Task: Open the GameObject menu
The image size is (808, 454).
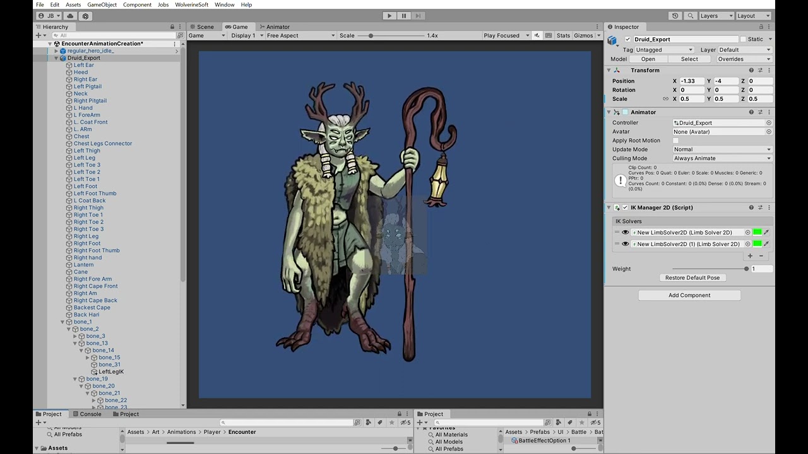Action: pyautogui.click(x=102, y=4)
